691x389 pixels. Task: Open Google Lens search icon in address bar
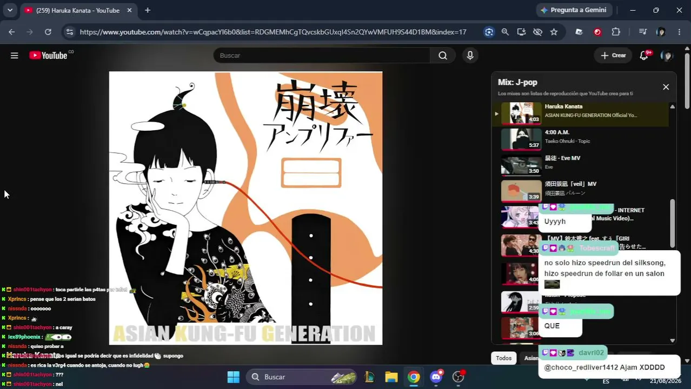click(x=489, y=32)
